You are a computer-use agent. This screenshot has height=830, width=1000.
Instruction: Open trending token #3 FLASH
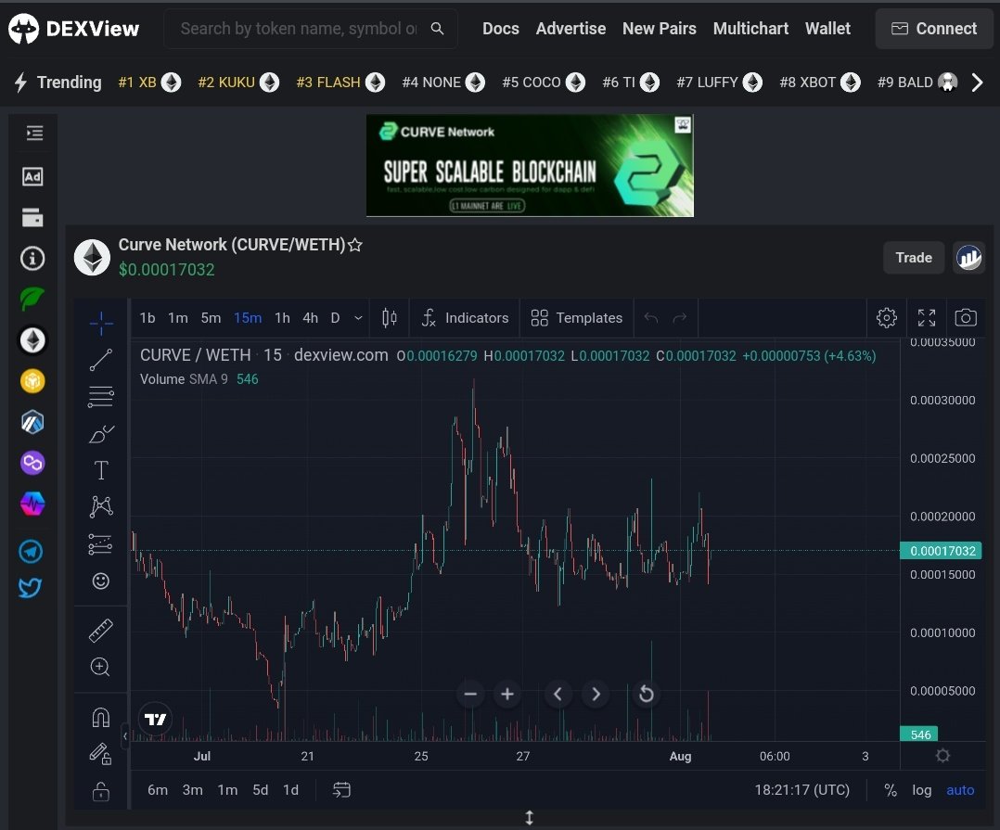[340, 83]
